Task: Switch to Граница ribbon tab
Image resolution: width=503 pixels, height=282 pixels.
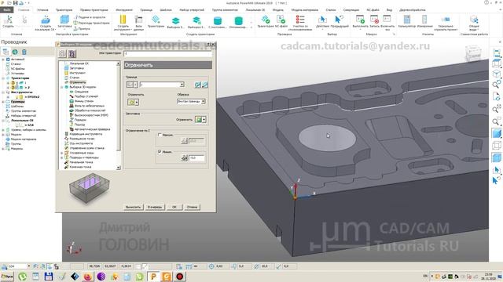Action: [x=146, y=10]
